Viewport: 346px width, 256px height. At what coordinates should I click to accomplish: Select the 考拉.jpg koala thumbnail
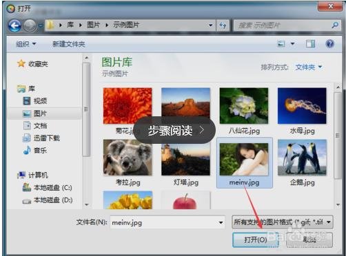(x=128, y=158)
